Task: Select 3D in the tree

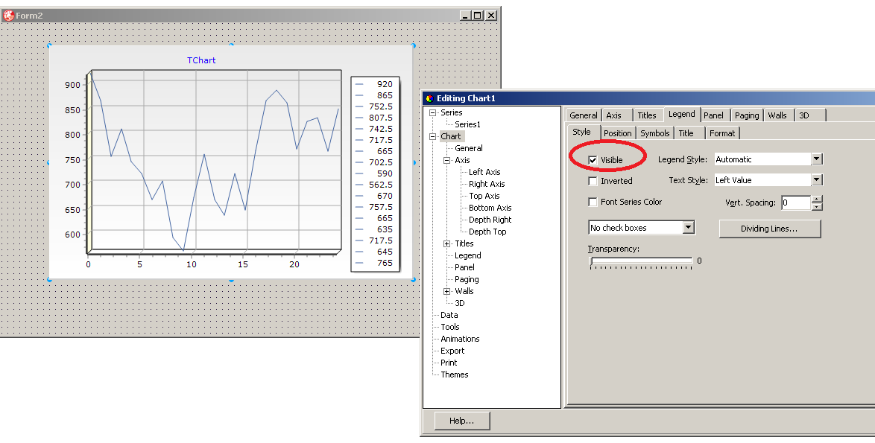Action: pos(460,303)
